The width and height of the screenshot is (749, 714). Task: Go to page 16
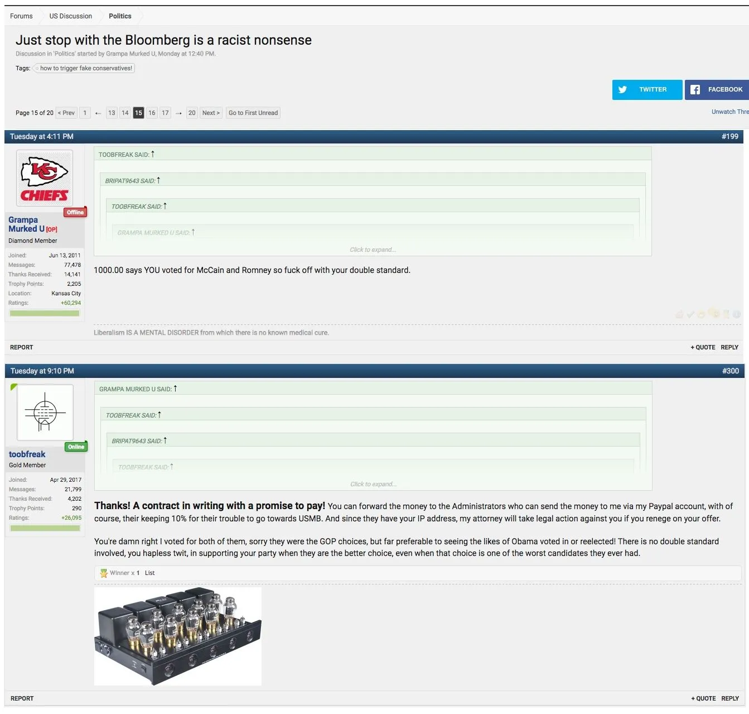152,113
